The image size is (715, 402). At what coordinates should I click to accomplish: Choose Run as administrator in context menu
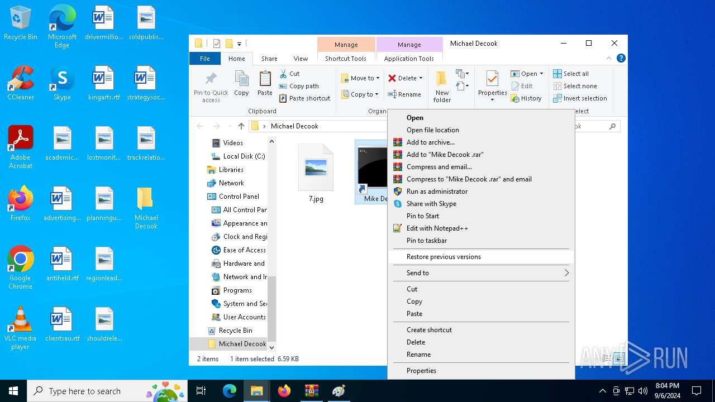click(x=481, y=192)
